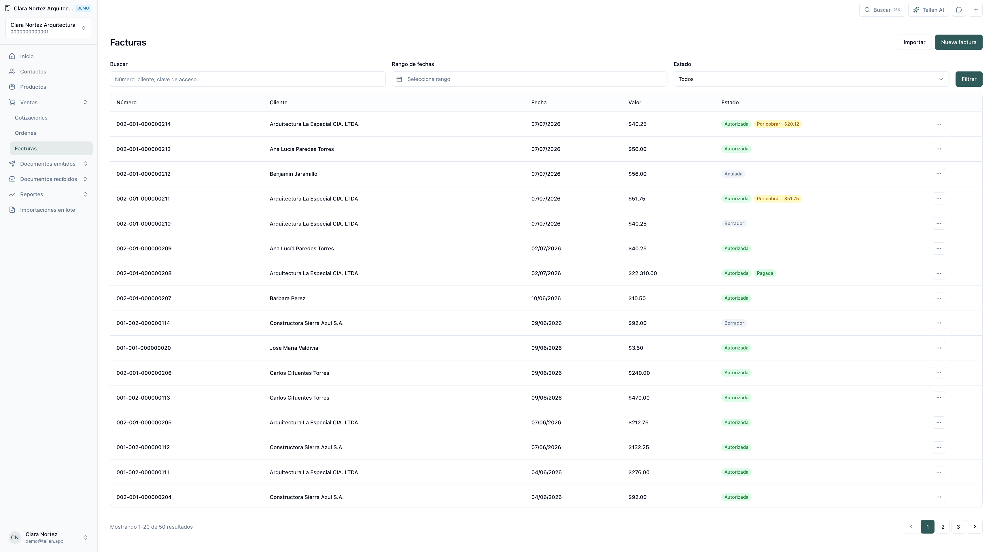Image resolution: width=995 pixels, height=552 pixels.
Task: Open actions menu for invoice 002-001-000000205
Action: [939, 423]
